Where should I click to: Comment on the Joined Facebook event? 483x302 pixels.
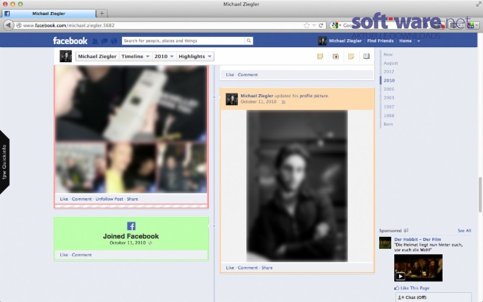[x=82, y=255]
